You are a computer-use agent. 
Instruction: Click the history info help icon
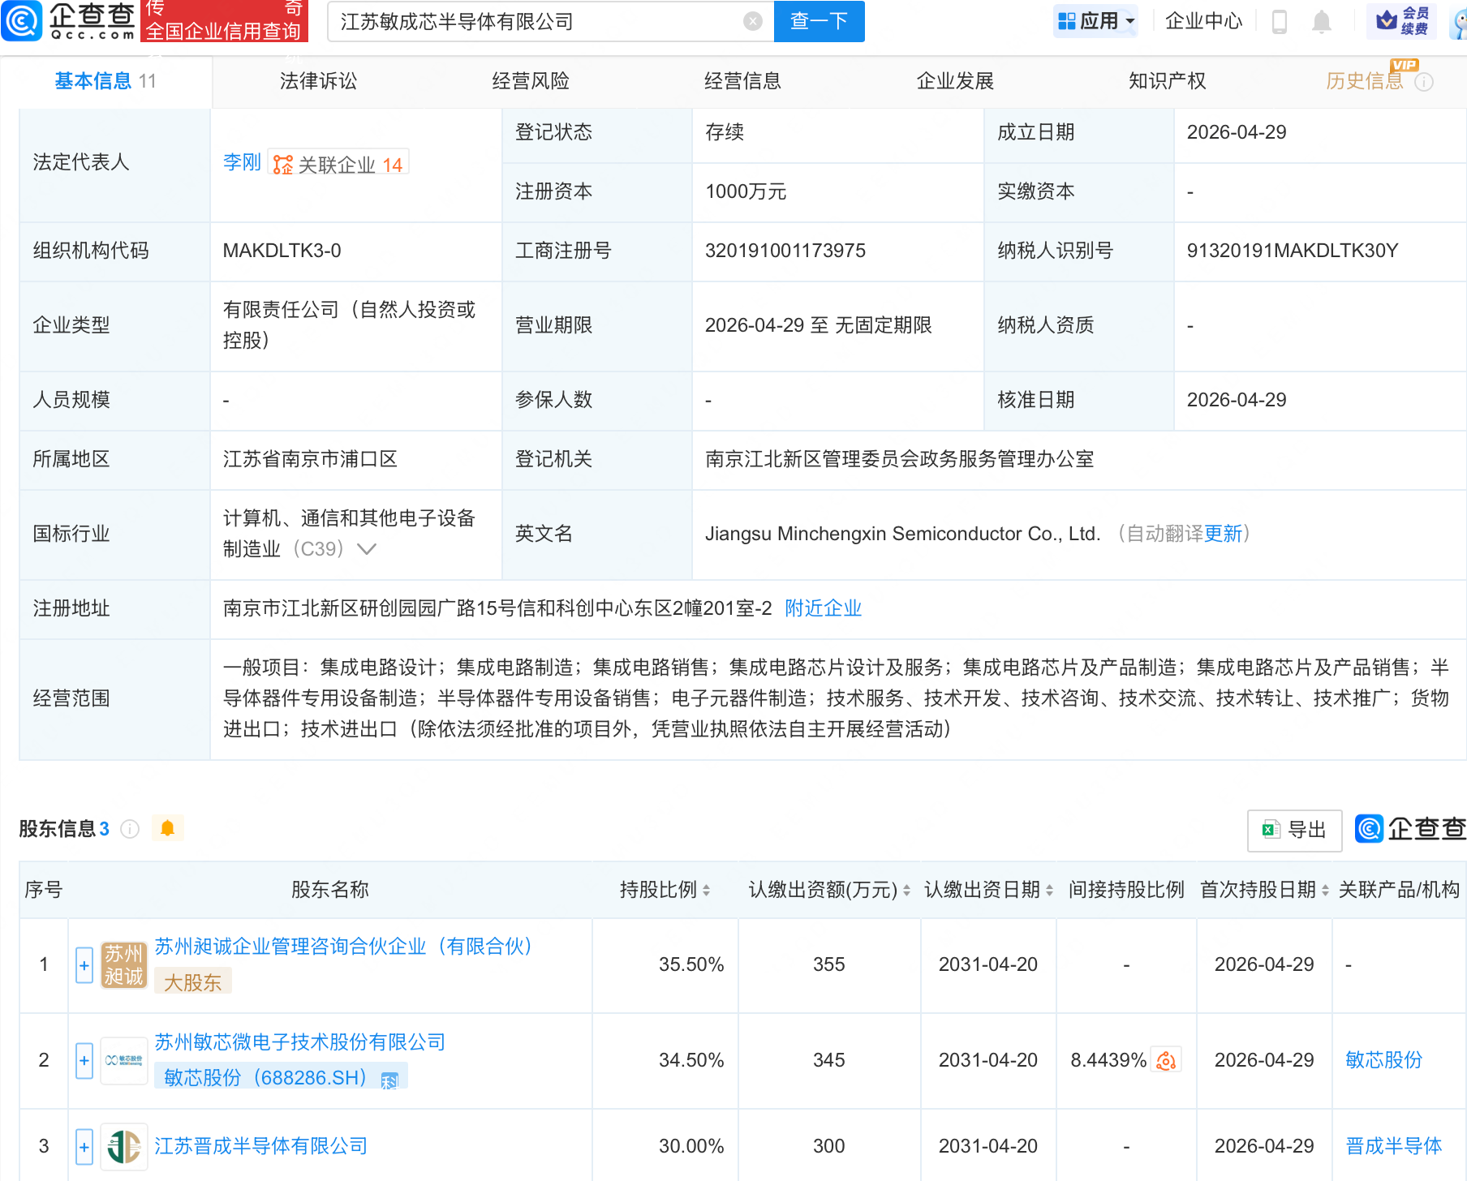point(1424,82)
